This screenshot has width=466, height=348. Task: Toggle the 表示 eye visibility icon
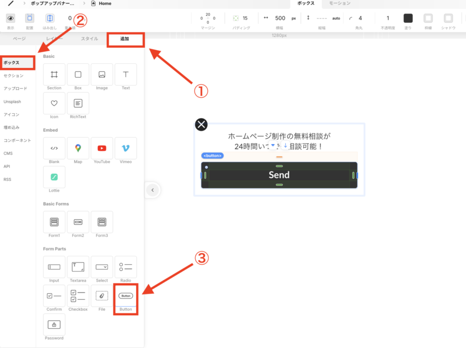click(10, 19)
